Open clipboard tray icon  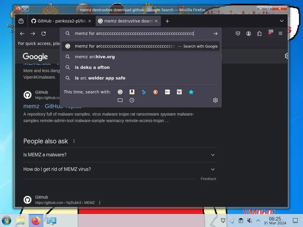[x=241, y=220]
